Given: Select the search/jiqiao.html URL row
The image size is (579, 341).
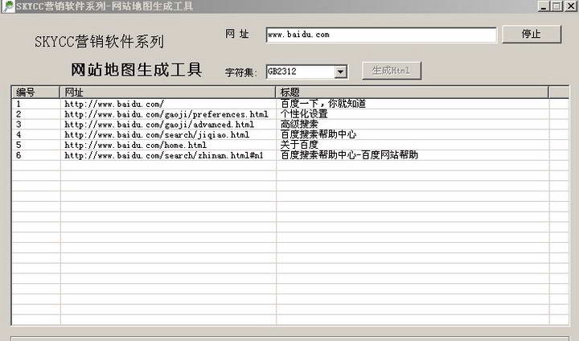Looking at the screenshot, I should click(x=290, y=135).
